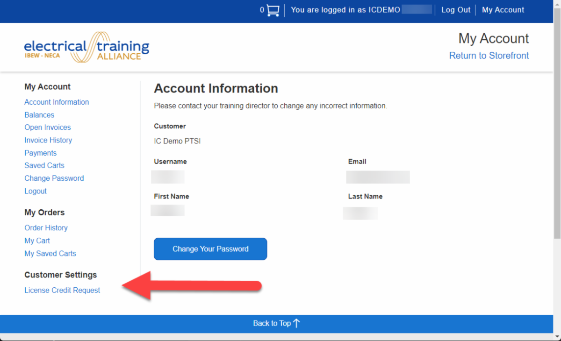Viewport: 561px width, 341px height.
Task: Open Change Password from the sidebar
Action: click(54, 178)
